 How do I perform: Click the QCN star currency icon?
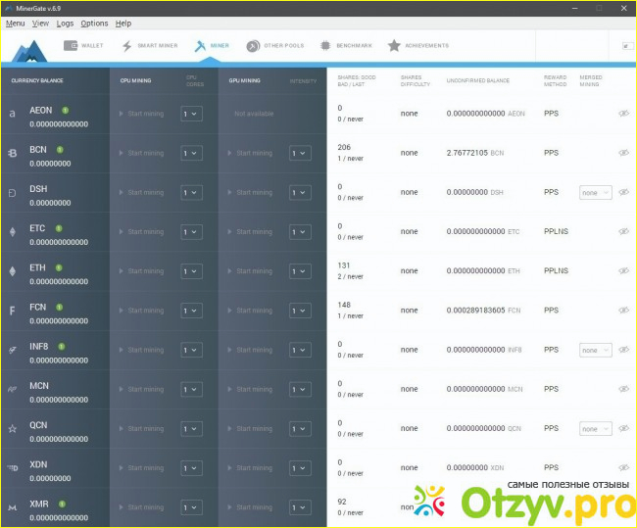point(13,428)
